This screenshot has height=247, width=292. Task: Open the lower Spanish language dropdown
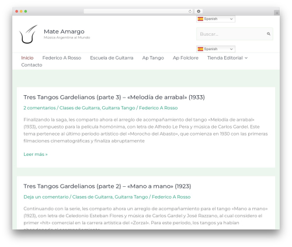[215, 49]
